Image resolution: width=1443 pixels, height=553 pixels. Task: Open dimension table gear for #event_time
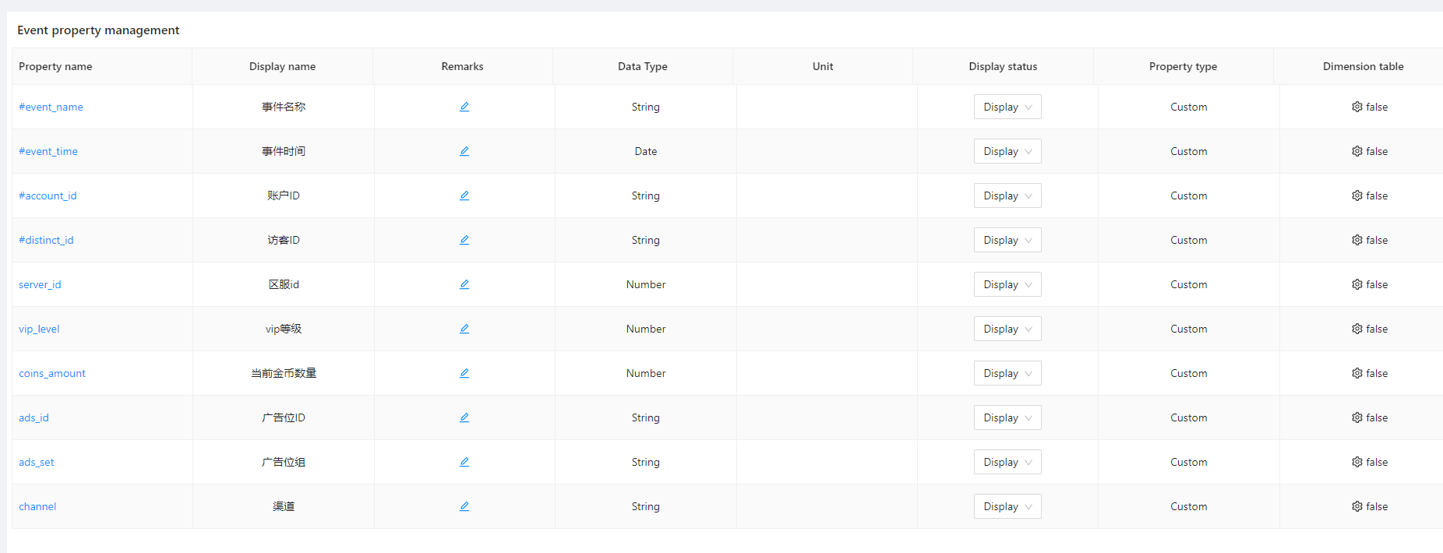pos(1357,151)
